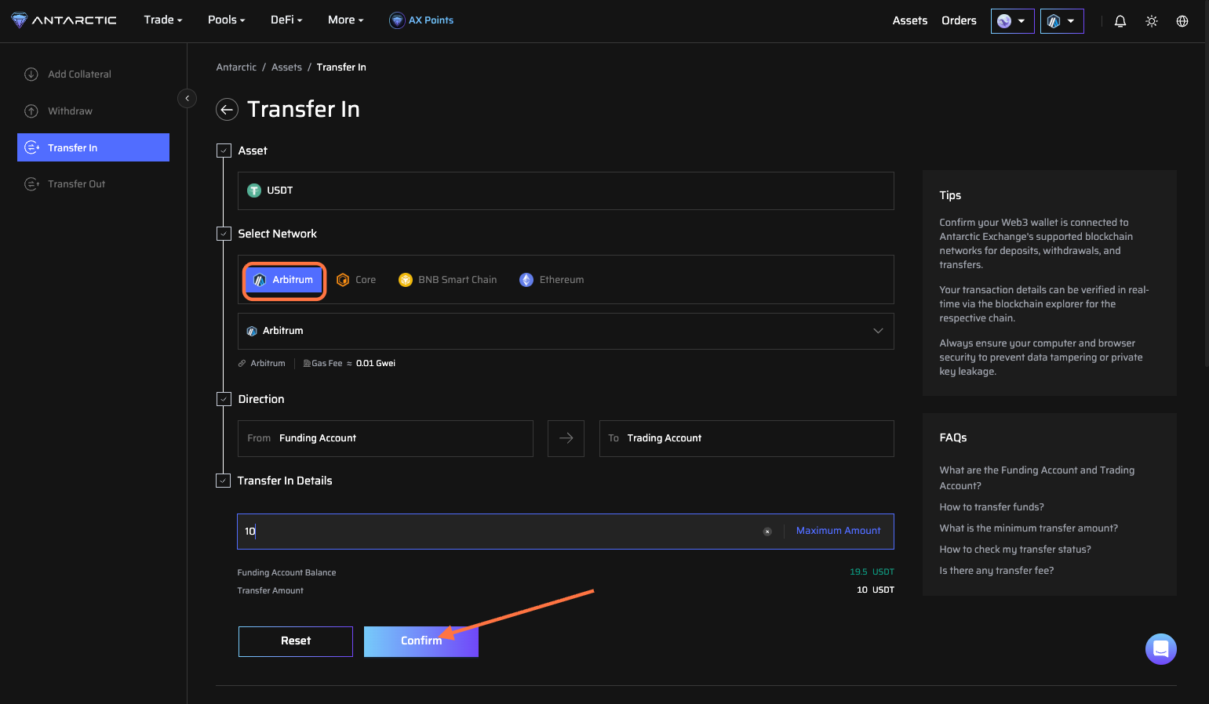The image size is (1209, 704).
Task: Click the BNB Smart Chain icon
Action: pos(406,280)
